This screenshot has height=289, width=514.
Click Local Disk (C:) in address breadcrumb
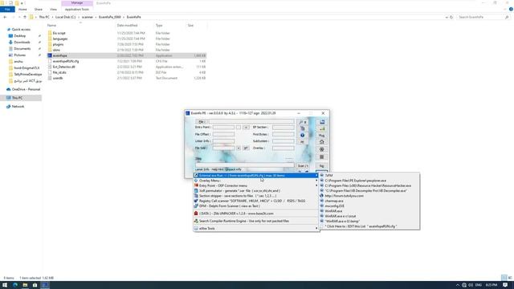click(x=65, y=17)
